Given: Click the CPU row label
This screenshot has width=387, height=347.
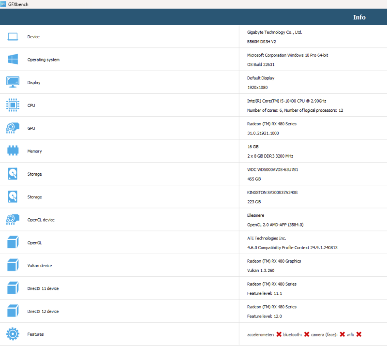Looking at the screenshot, I should click(x=31, y=106).
